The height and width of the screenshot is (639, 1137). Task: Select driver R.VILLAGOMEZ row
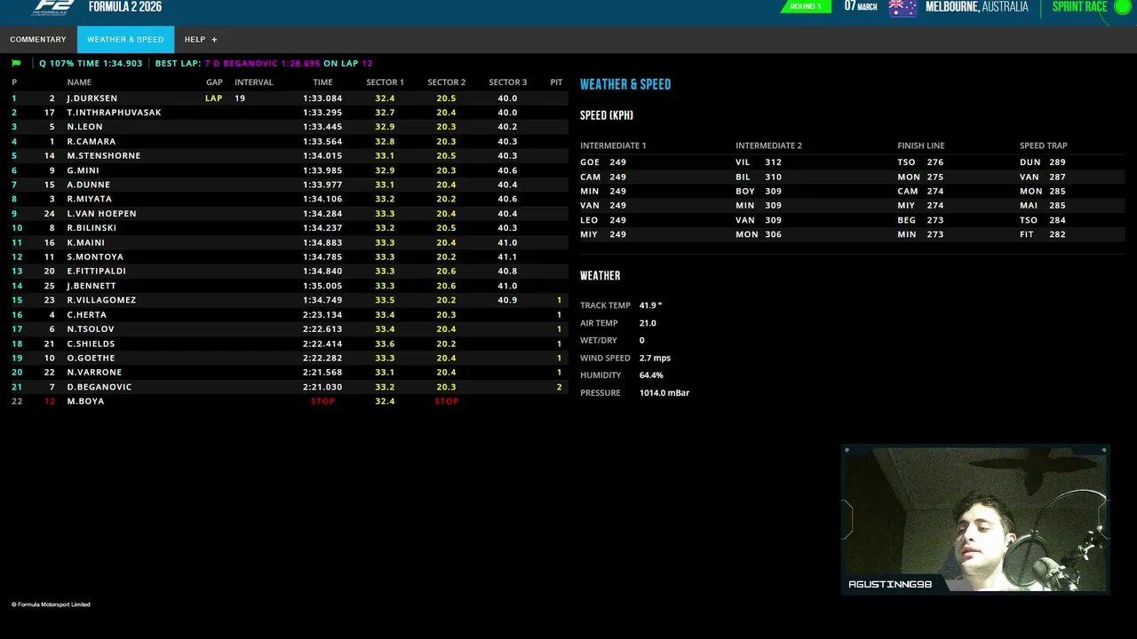pos(289,300)
